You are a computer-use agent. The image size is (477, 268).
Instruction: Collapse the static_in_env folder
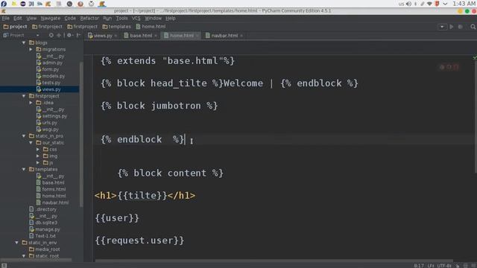click(16, 243)
